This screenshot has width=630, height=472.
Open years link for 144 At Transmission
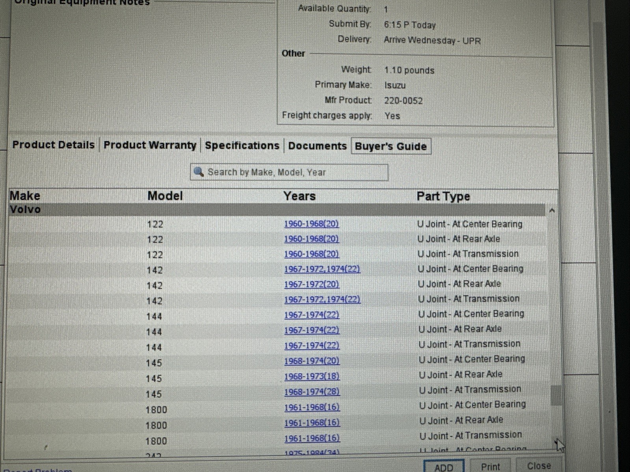[x=312, y=345]
